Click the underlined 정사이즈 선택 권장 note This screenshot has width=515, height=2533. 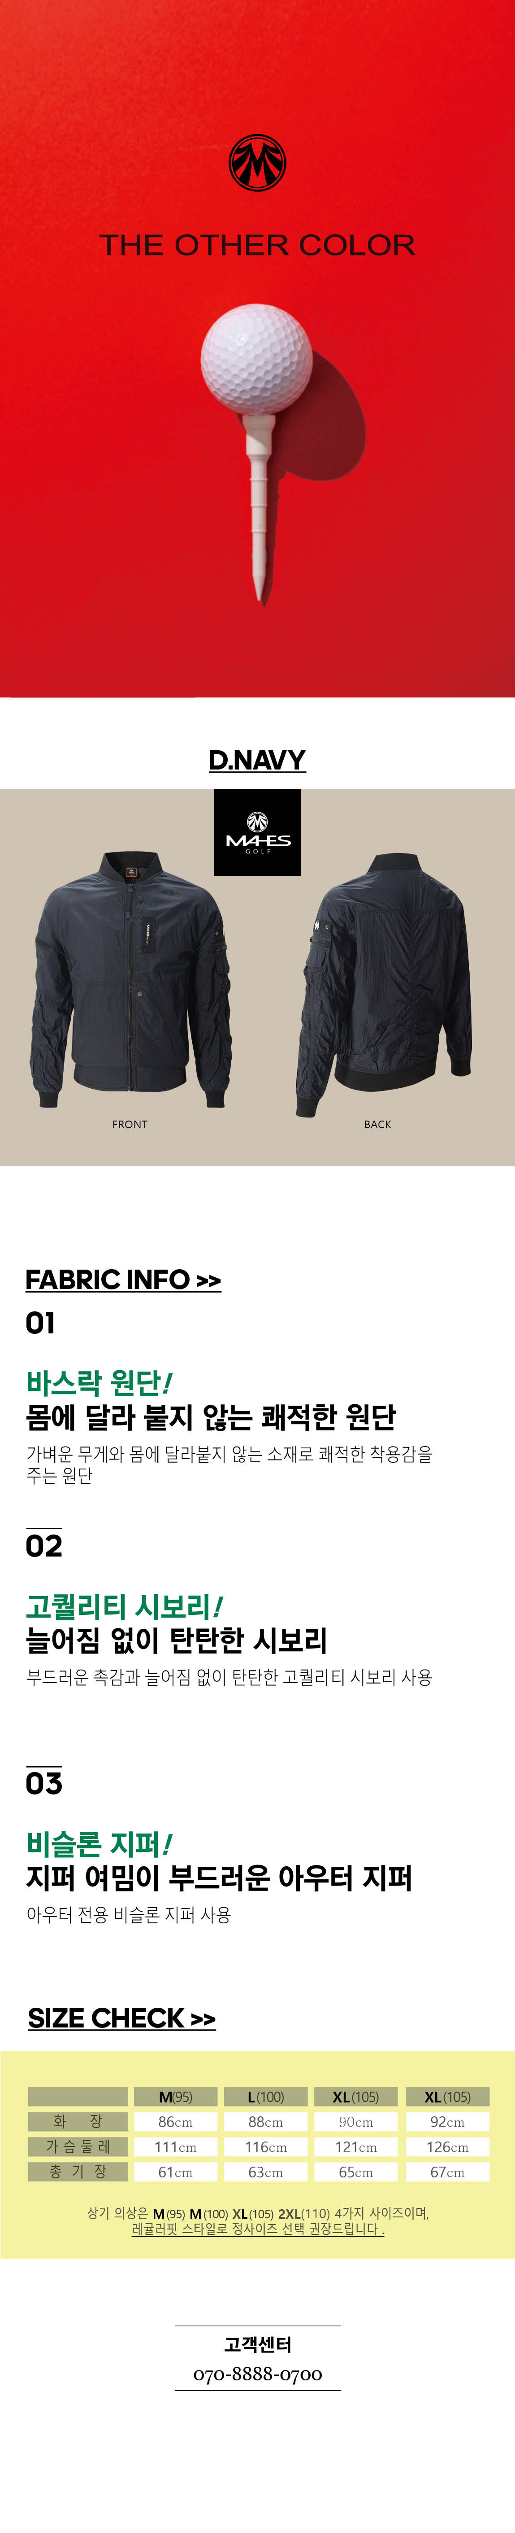click(x=258, y=2229)
